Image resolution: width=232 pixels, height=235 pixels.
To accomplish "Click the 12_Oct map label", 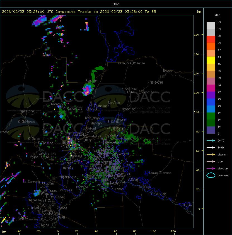I will coord(125,174).
